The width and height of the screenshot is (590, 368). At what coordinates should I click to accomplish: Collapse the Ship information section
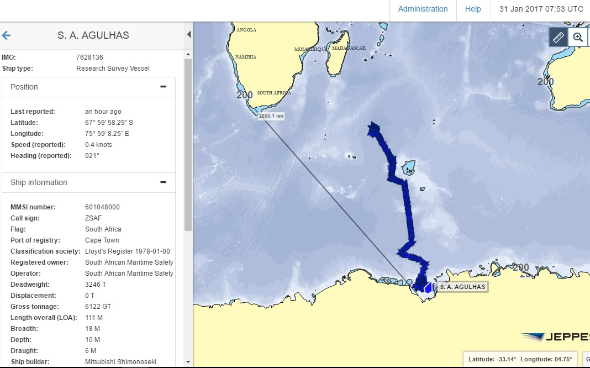(163, 182)
